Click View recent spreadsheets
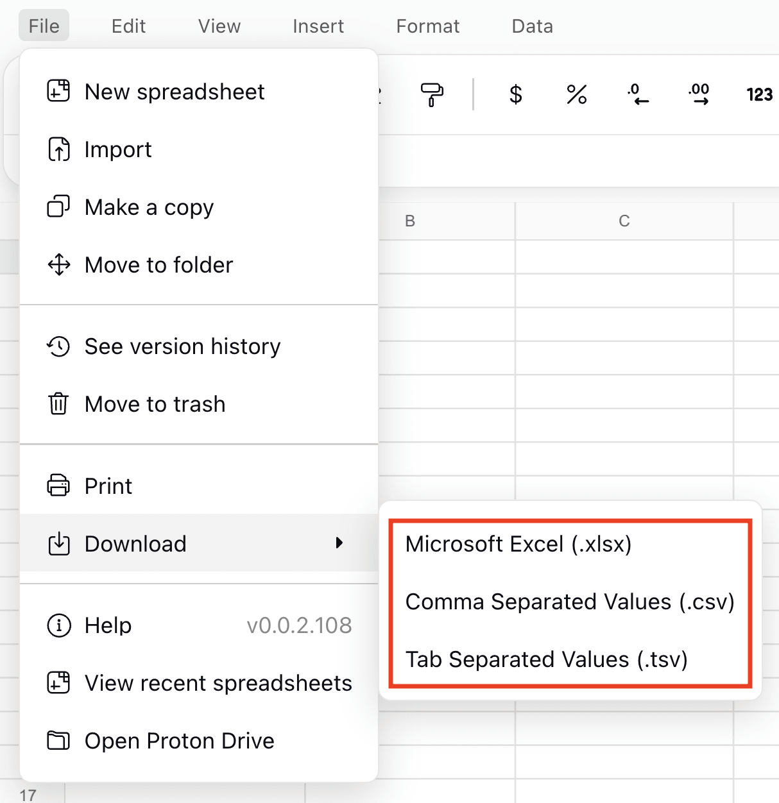The image size is (779, 803). pos(218,683)
